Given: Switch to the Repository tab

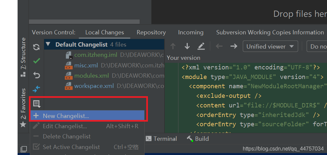Looking at the screenshot, I should (x=151, y=33).
